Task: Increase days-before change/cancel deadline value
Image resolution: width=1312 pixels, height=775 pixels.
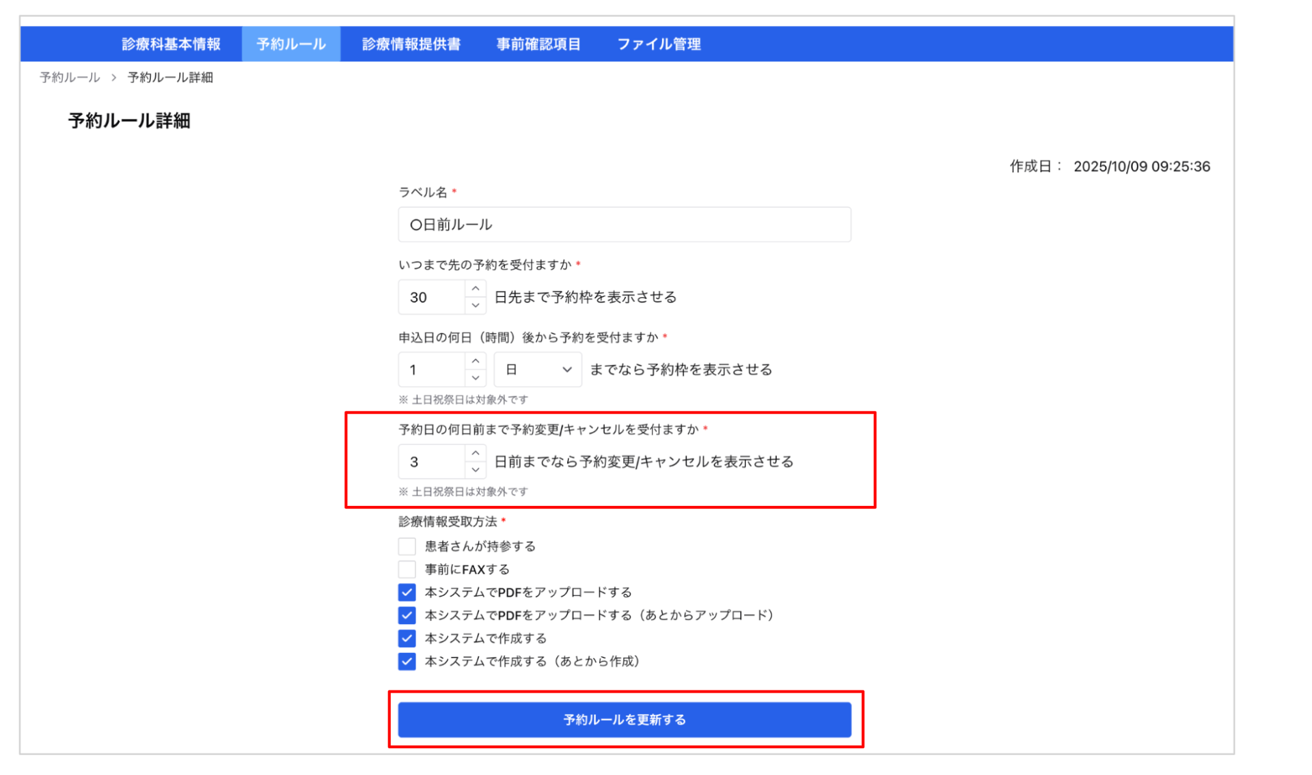Action: (x=476, y=453)
